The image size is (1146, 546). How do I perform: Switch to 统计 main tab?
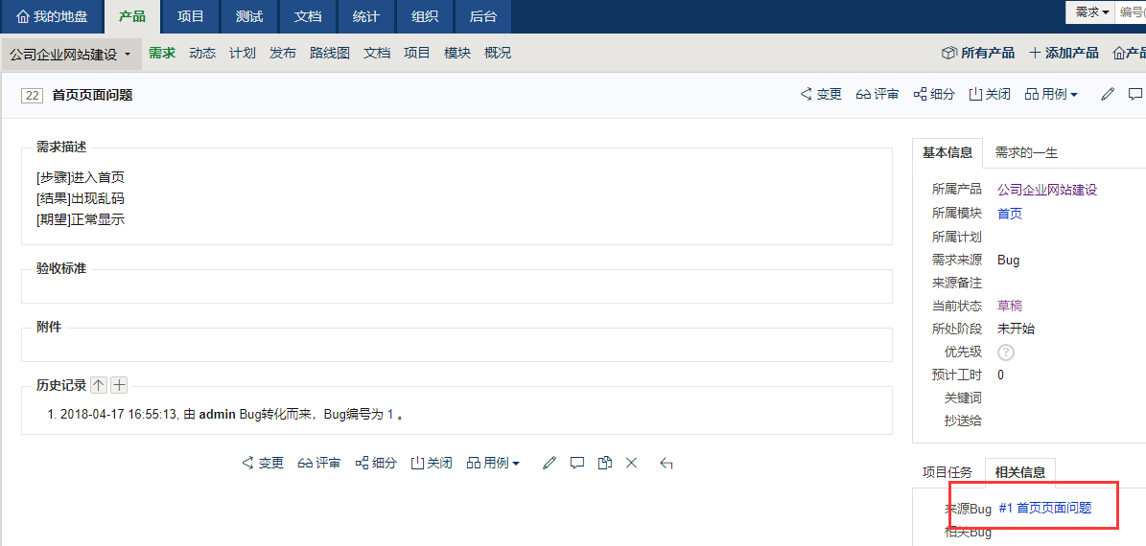coord(366,16)
